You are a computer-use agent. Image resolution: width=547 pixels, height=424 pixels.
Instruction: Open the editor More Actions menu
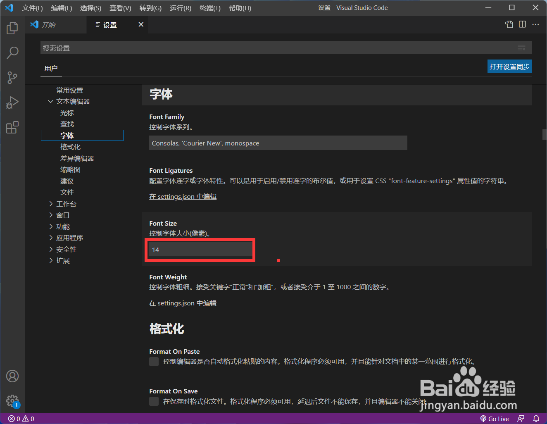535,24
